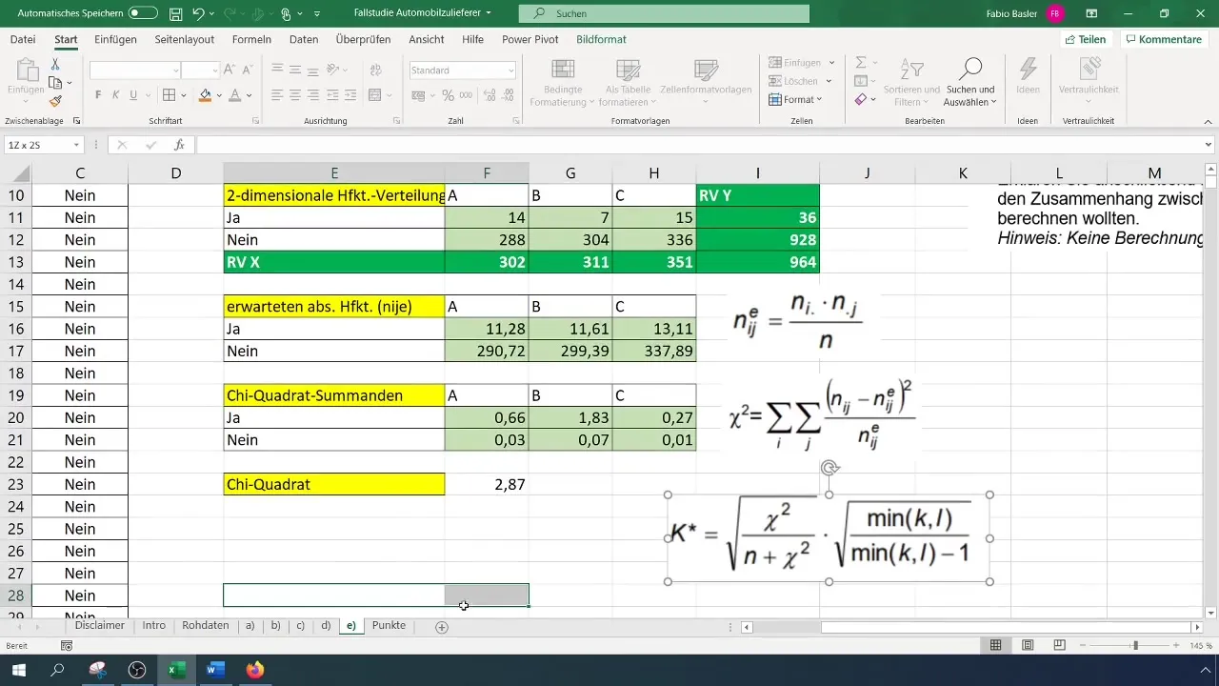Click the AutoSum sigma icon

pos(860,63)
